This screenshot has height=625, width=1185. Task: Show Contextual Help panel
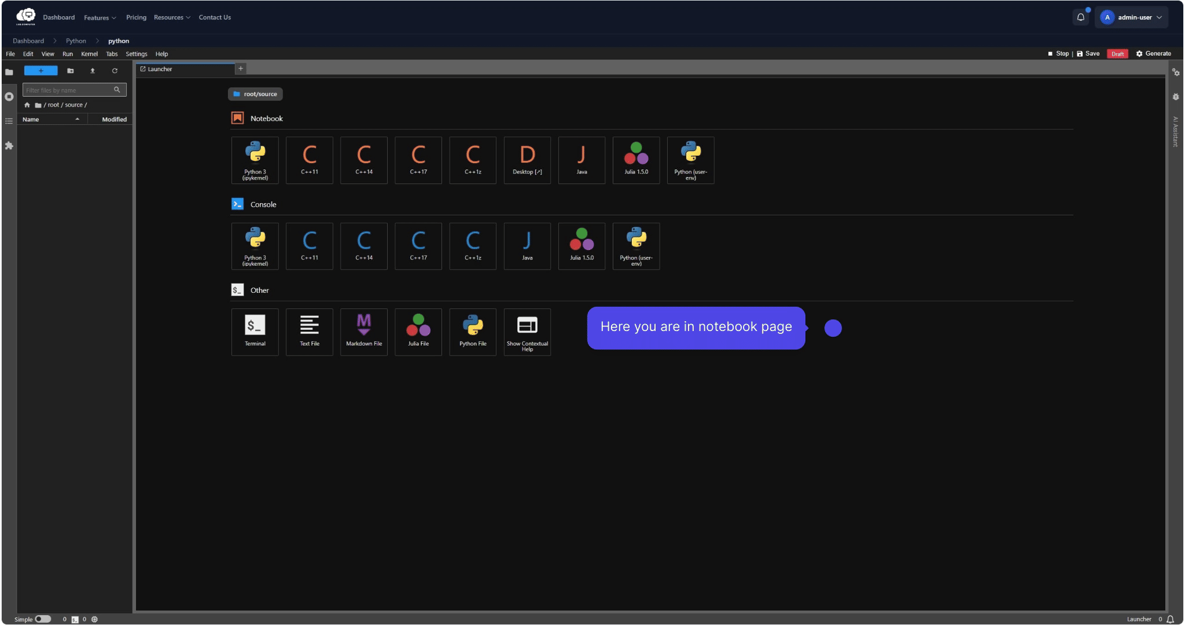point(527,332)
